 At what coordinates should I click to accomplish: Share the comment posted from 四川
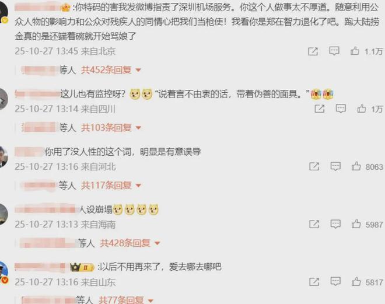tap(320, 109)
